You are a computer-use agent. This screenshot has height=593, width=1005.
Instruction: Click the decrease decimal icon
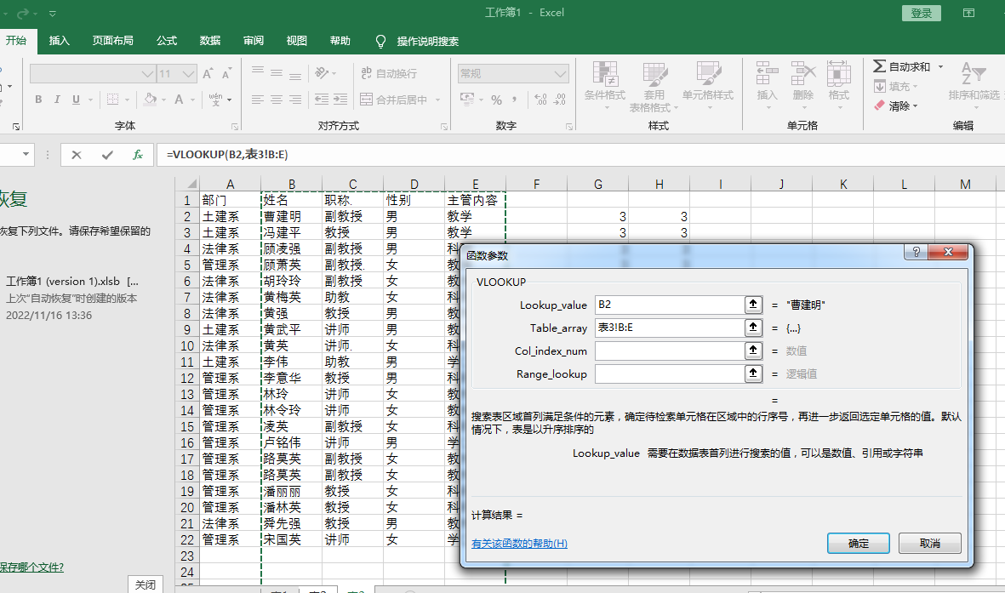tap(560, 100)
